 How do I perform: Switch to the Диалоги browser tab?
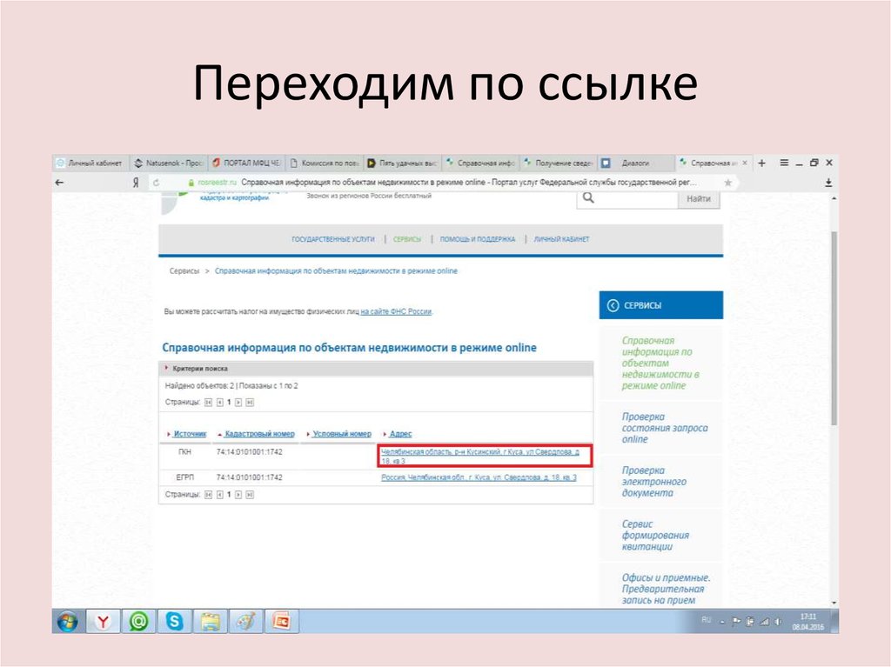[x=634, y=162]
